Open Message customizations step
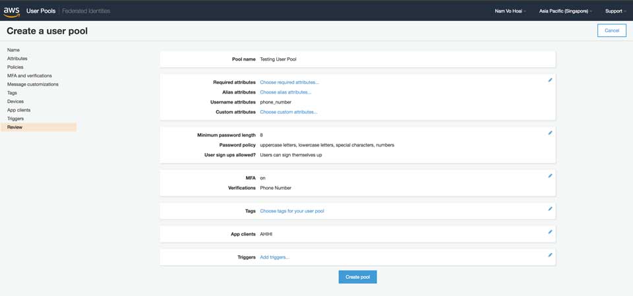 click(33, 84)
